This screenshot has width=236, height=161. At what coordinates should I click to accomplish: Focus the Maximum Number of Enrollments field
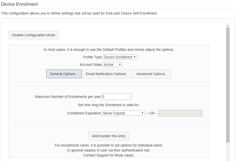(117, 97)
